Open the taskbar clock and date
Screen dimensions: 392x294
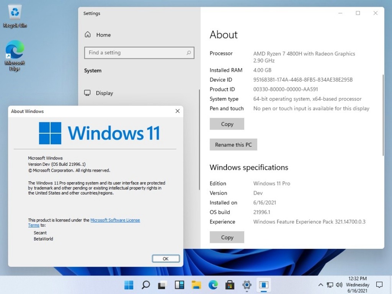pyautogui.click(x=358, y=285)
